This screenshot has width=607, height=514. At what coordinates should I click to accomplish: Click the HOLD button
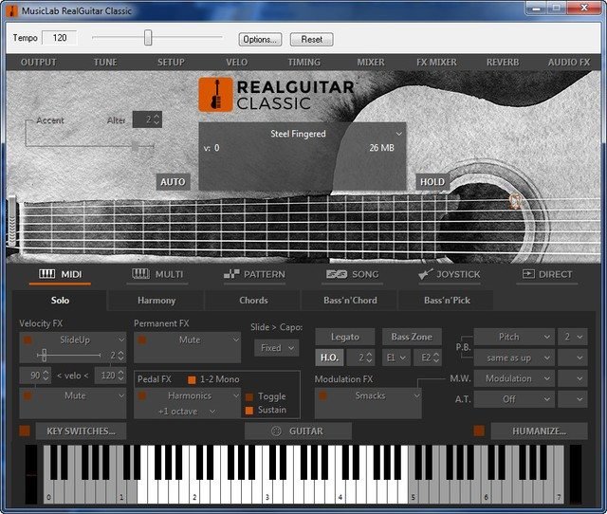click(x=432, y=182)
